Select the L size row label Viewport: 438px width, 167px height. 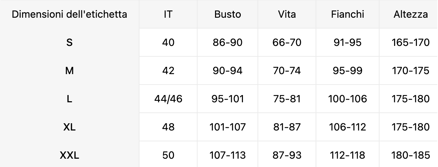pyautogui.click(x=69, y=99)
